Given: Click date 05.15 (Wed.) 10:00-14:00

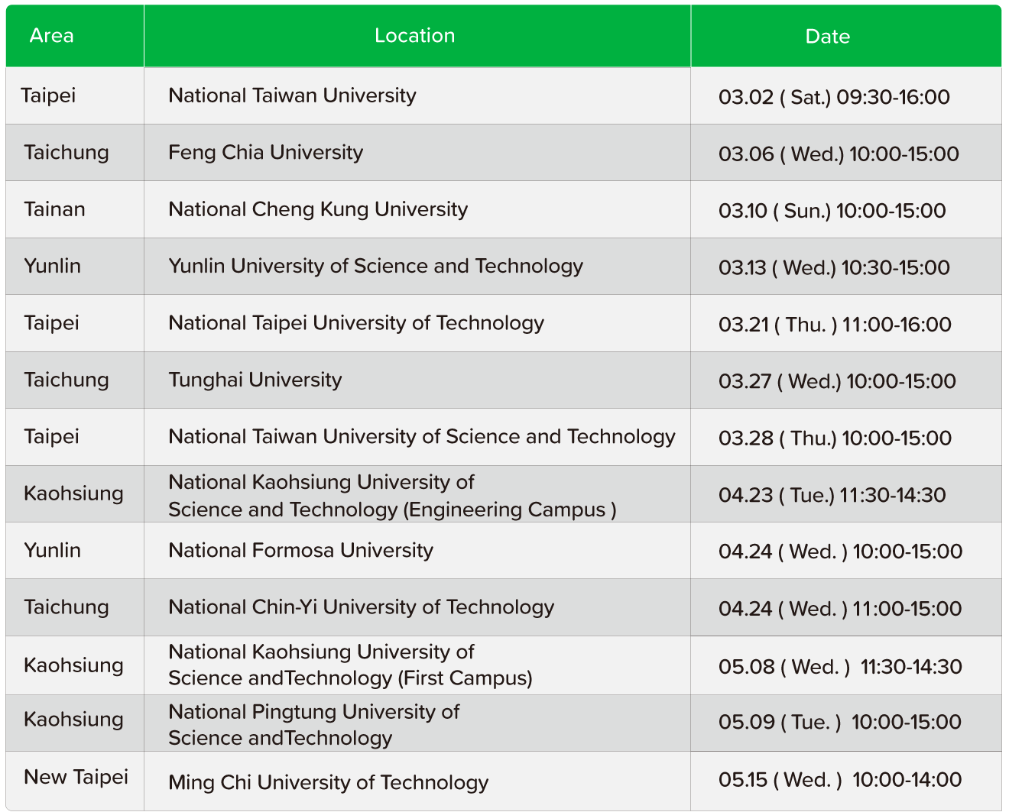Looking at the screenshot, I should pos(840,780).
